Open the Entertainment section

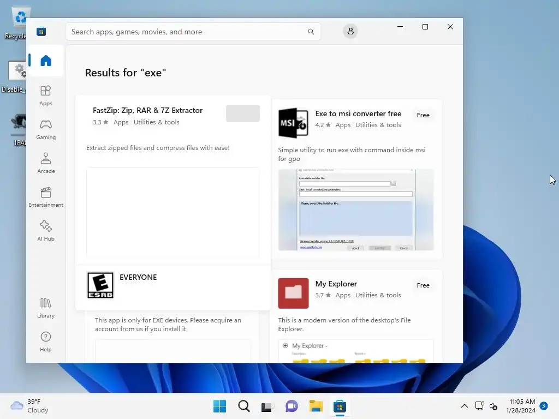(x=46, y=197)
